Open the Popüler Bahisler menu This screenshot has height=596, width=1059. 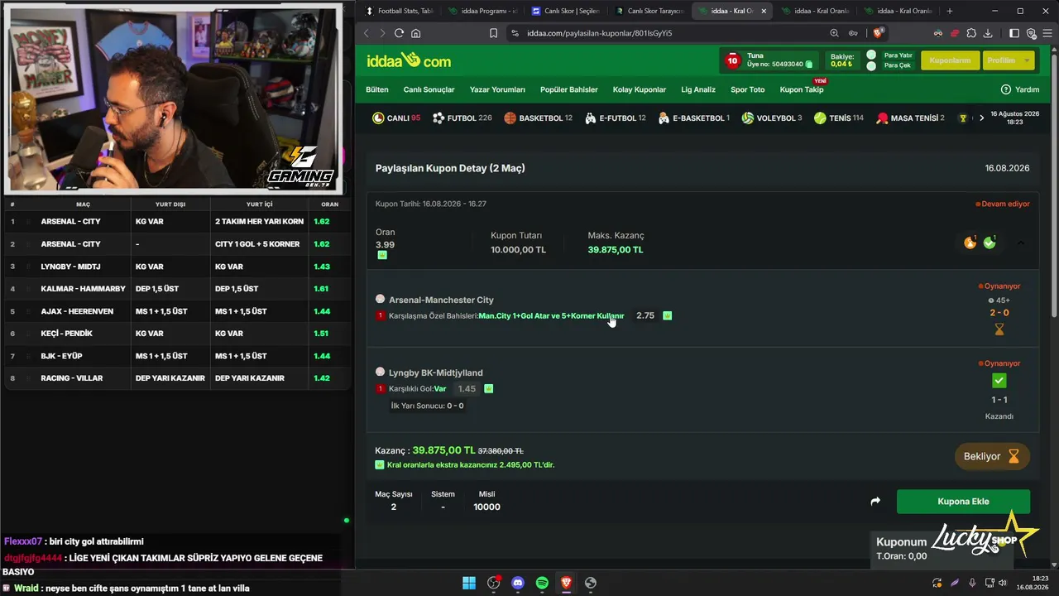tap(569, 89)
